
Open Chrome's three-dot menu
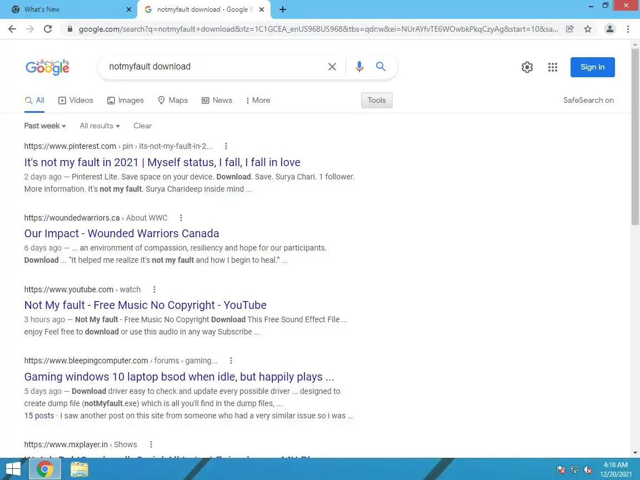click(628, 29)
